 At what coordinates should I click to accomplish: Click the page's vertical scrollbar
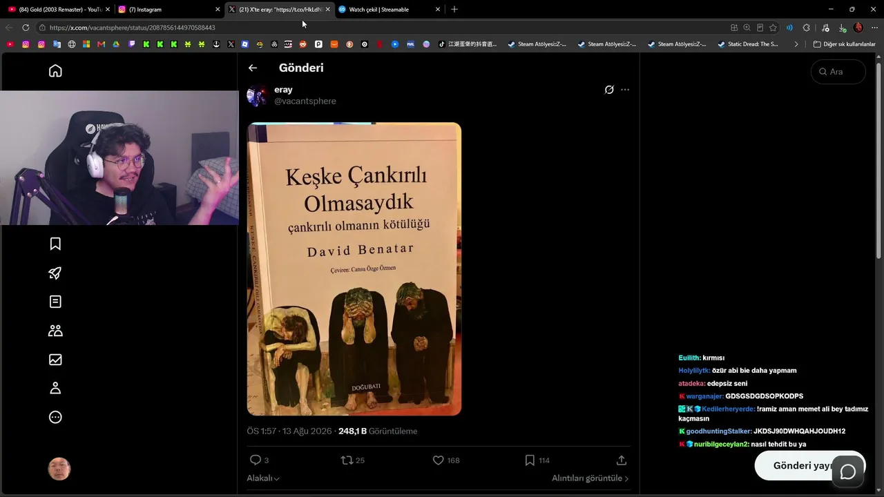(878, 160)
